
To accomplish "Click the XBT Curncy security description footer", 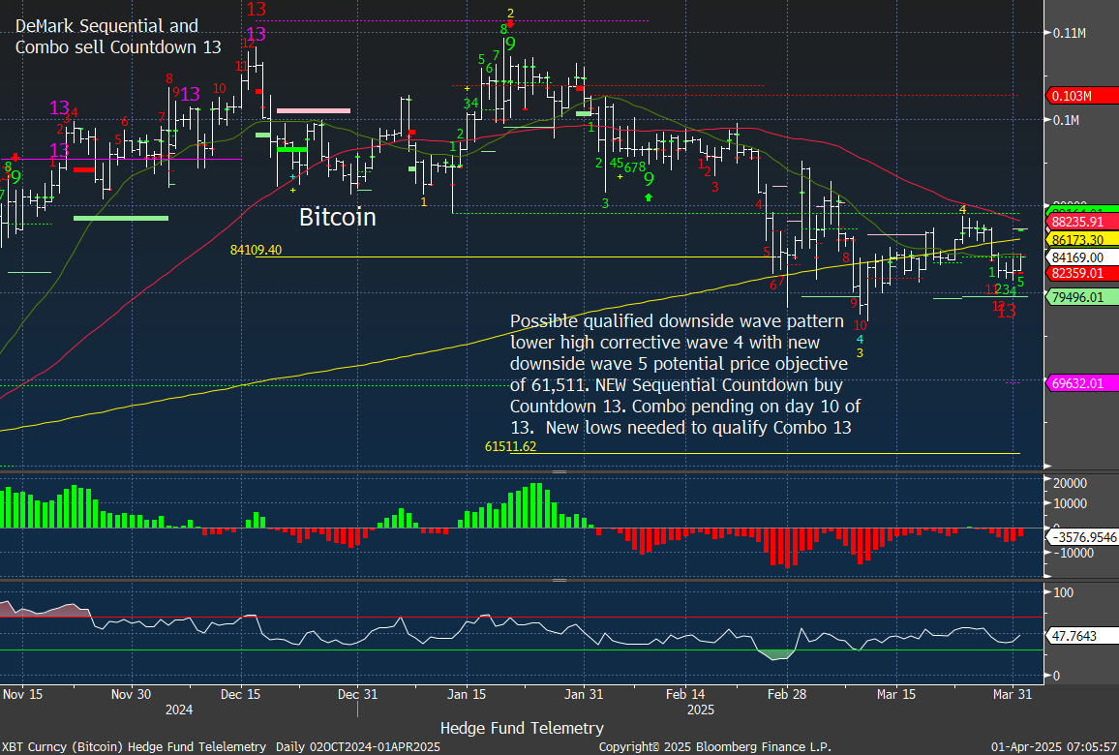I will [x=222, y=746].
